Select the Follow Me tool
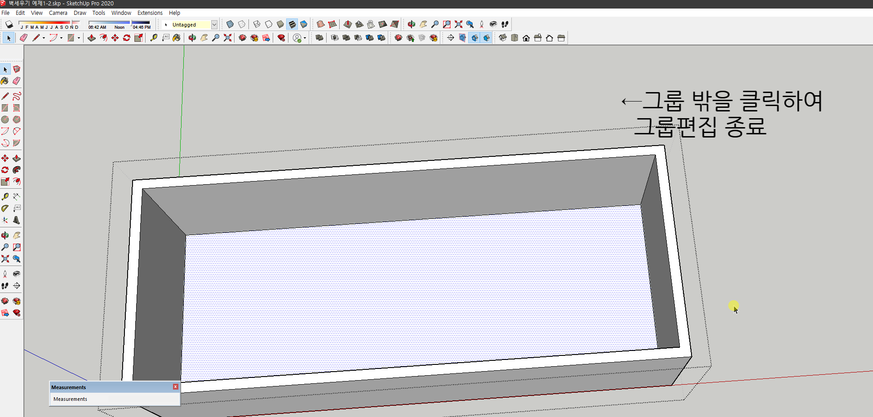This screenshot has height=417, width=873. coord(17,170)
